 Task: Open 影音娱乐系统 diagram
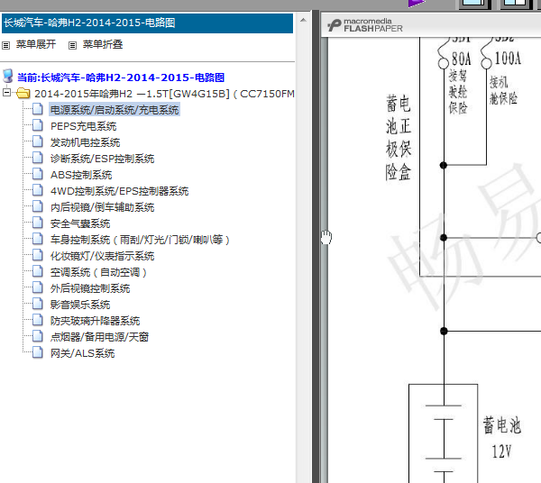point(80,305)
